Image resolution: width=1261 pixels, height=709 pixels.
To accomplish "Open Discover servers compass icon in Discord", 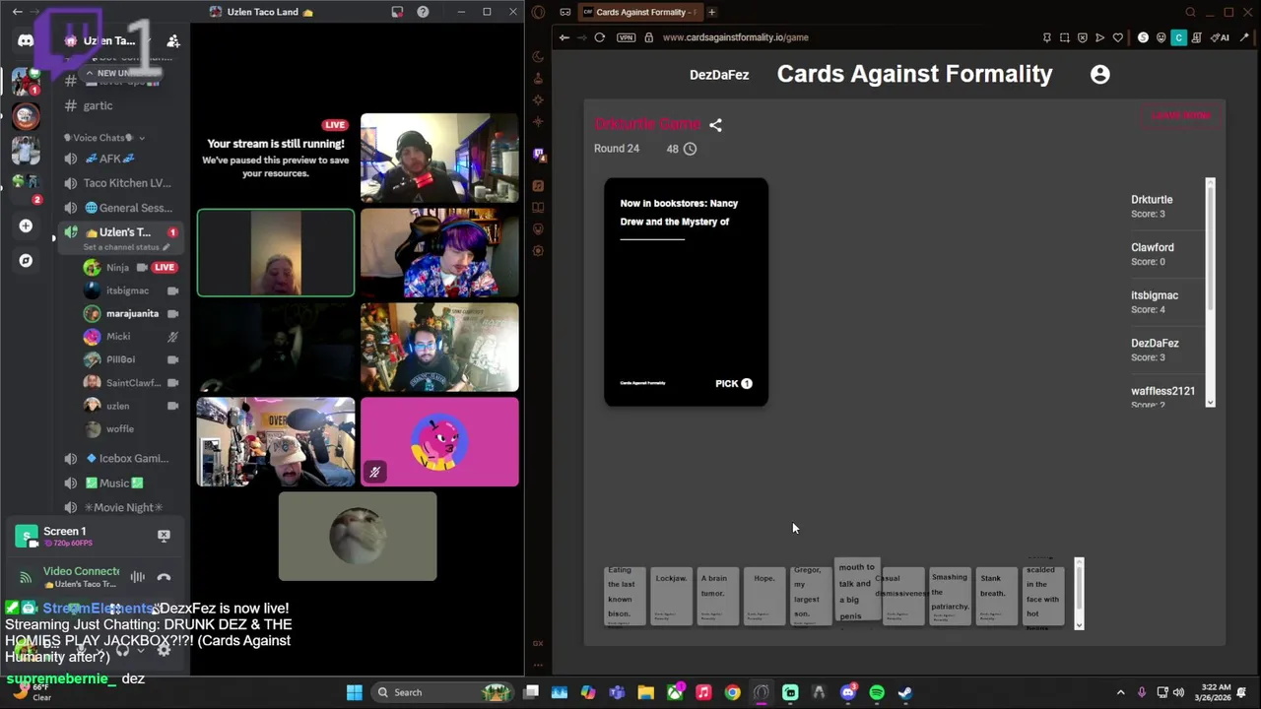I will pos(26,260).
